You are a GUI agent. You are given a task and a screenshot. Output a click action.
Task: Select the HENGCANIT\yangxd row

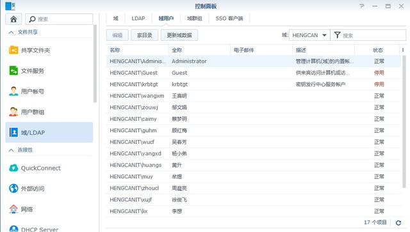254,153
